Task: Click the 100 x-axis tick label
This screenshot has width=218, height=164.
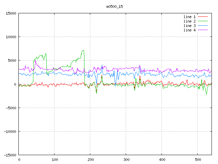Action: [x=54, y=159]
